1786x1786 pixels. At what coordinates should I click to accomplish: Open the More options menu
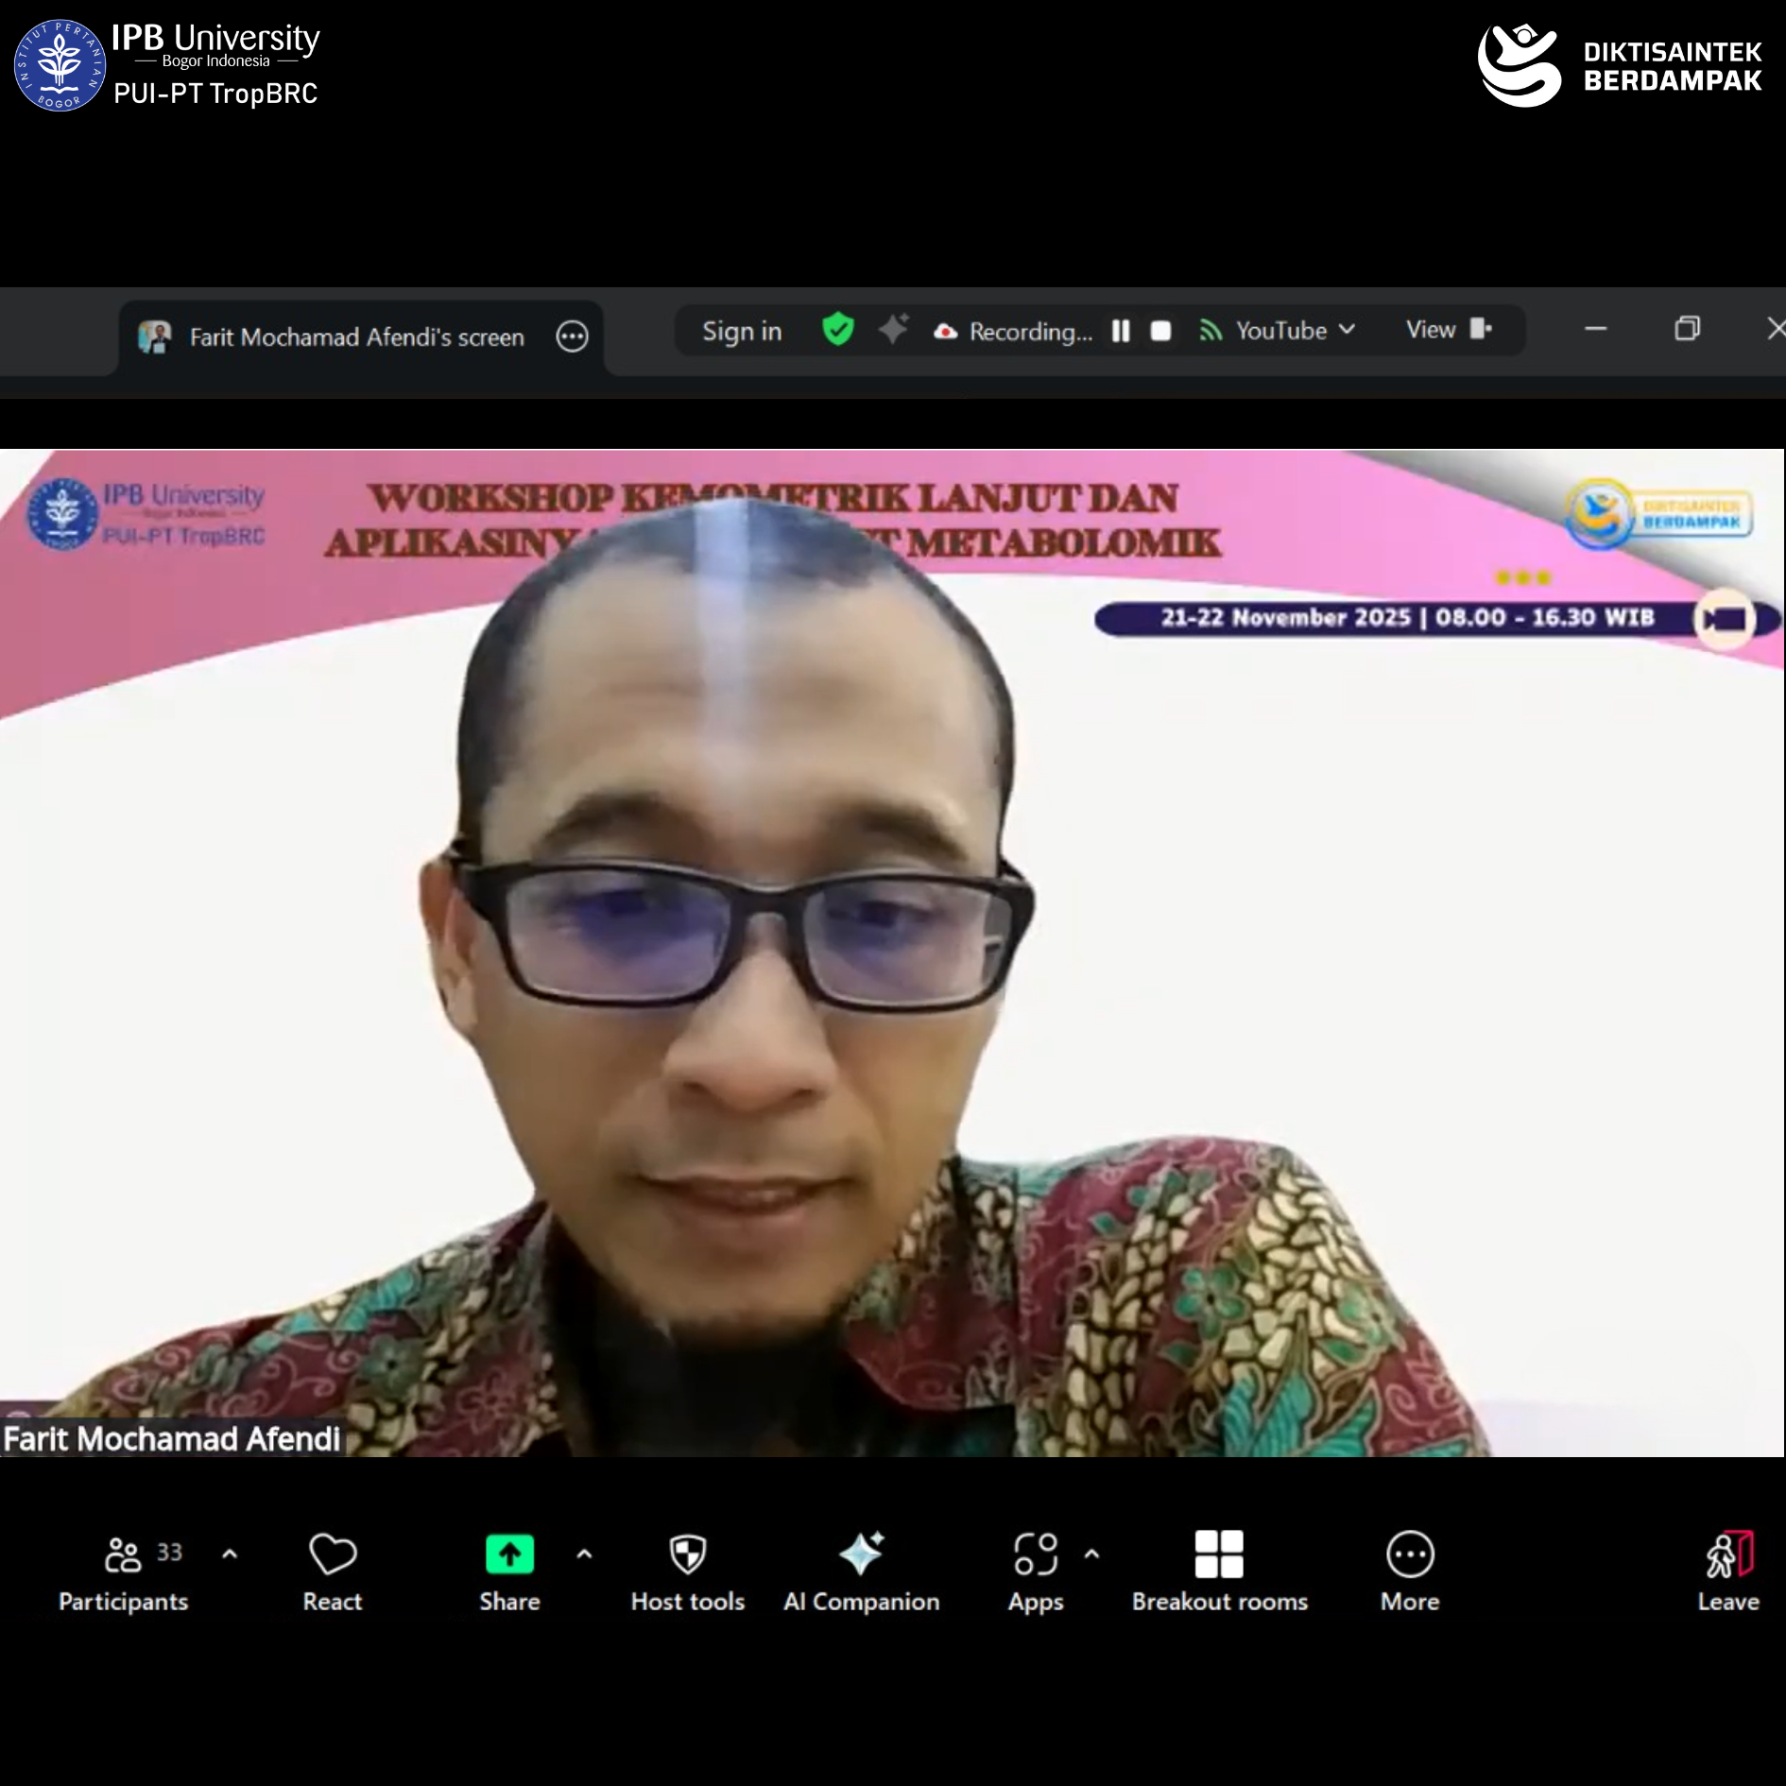1410,1571
